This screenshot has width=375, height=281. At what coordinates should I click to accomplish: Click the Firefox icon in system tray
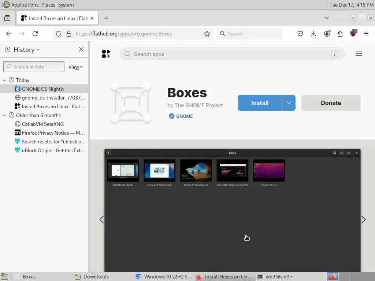pyautogui.click(x=333, y=277)
